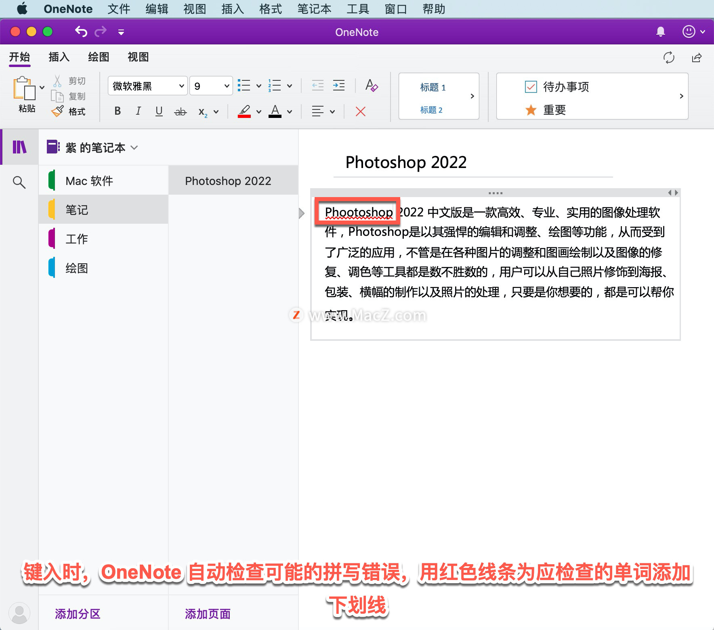This screenshot has width=714, height=630.
Task: Open highlight color picker arrow
Action: click(x=259, y=112)
